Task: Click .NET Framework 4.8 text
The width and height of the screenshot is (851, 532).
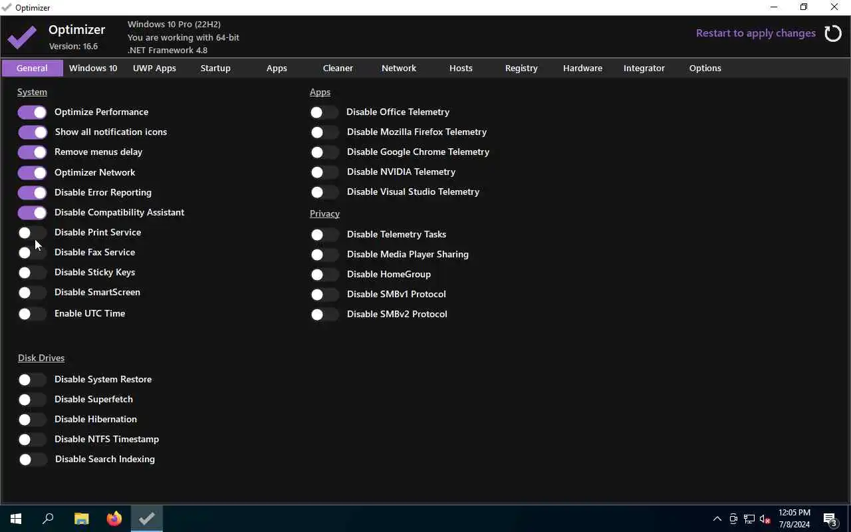Action: coord(168,50)
